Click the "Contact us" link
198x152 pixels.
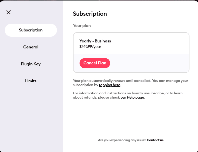pyautogui.click(x=155, y=140)
